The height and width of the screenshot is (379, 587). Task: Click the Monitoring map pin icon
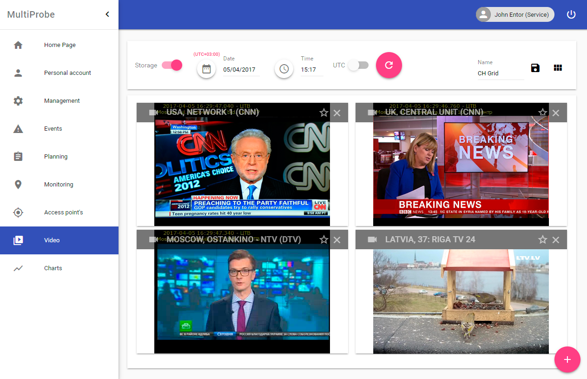tap(18, 185)
